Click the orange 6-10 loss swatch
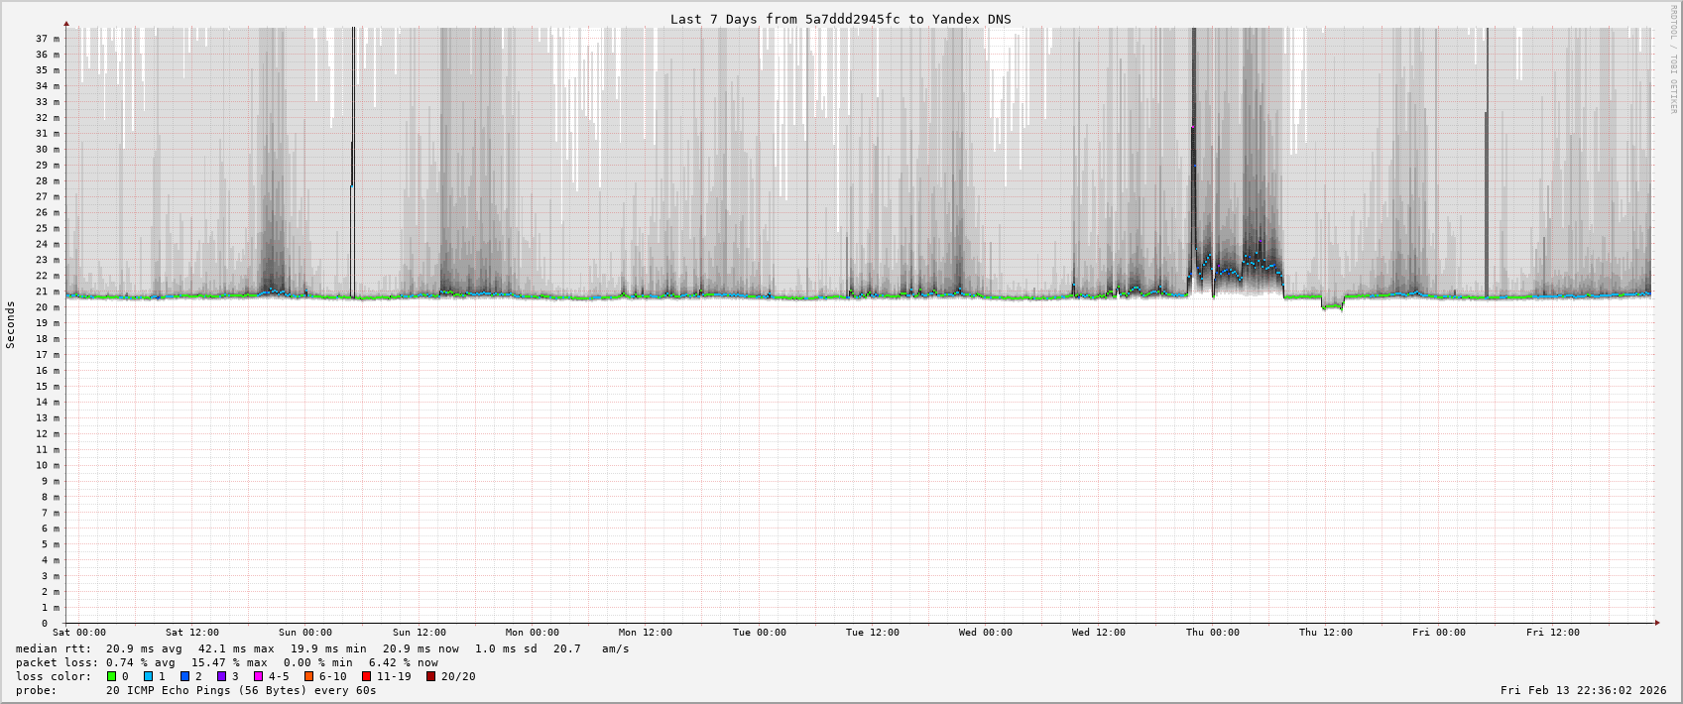 [x=308, y=676]
